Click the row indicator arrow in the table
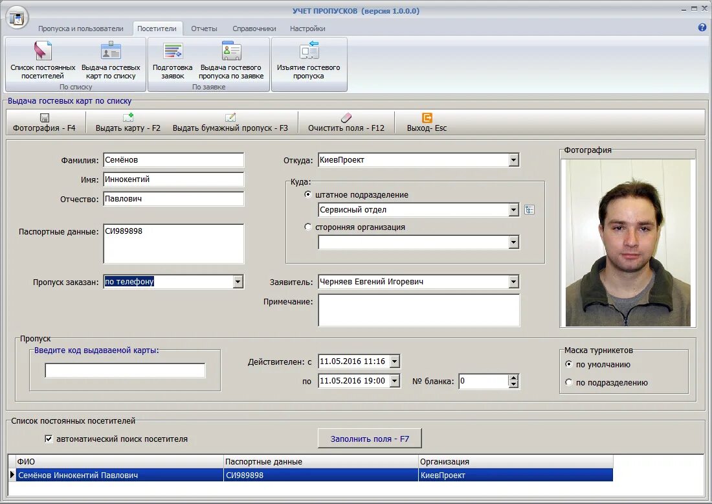This screenshot has width=712, height=504. [12, 475]
